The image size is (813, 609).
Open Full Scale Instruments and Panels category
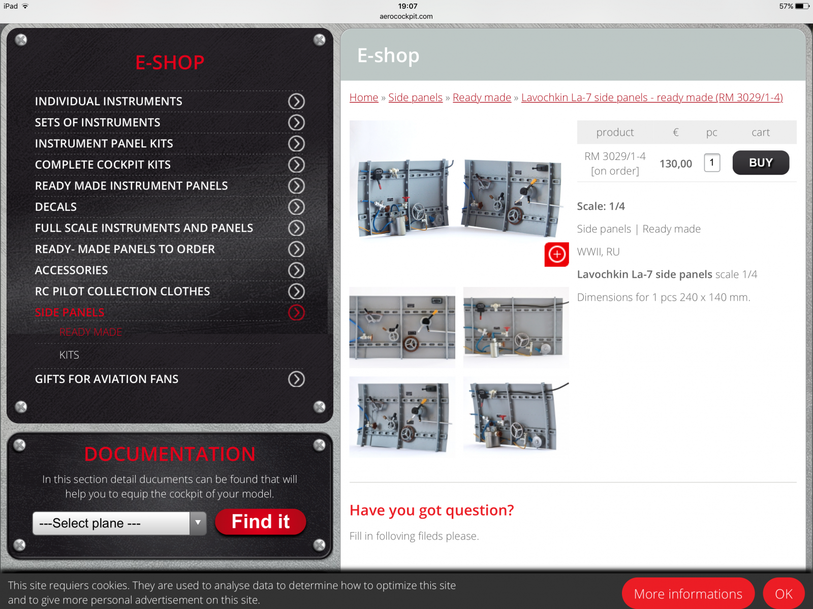coord(144,228)
